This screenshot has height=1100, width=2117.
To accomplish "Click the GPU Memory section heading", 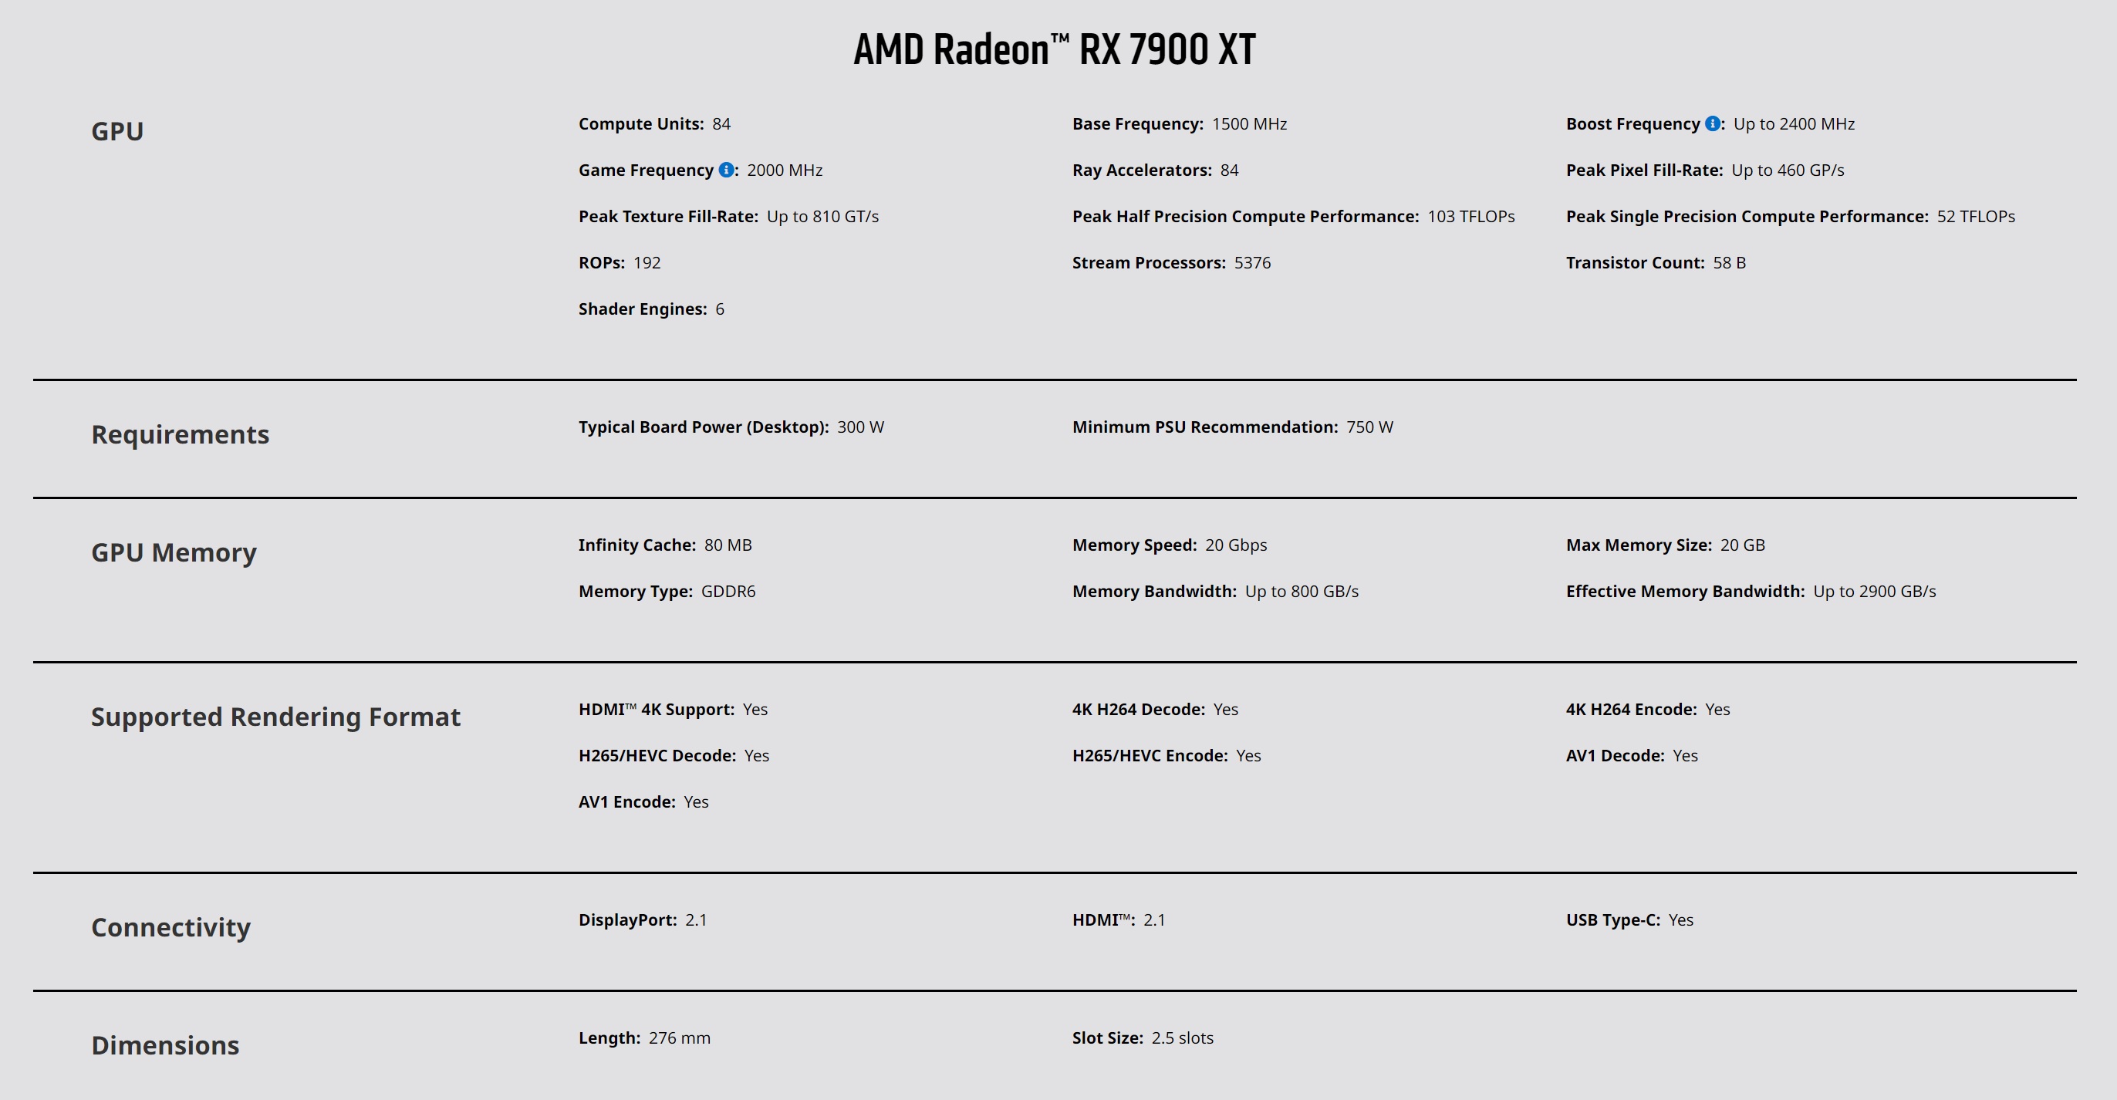I will pos(174,552).
